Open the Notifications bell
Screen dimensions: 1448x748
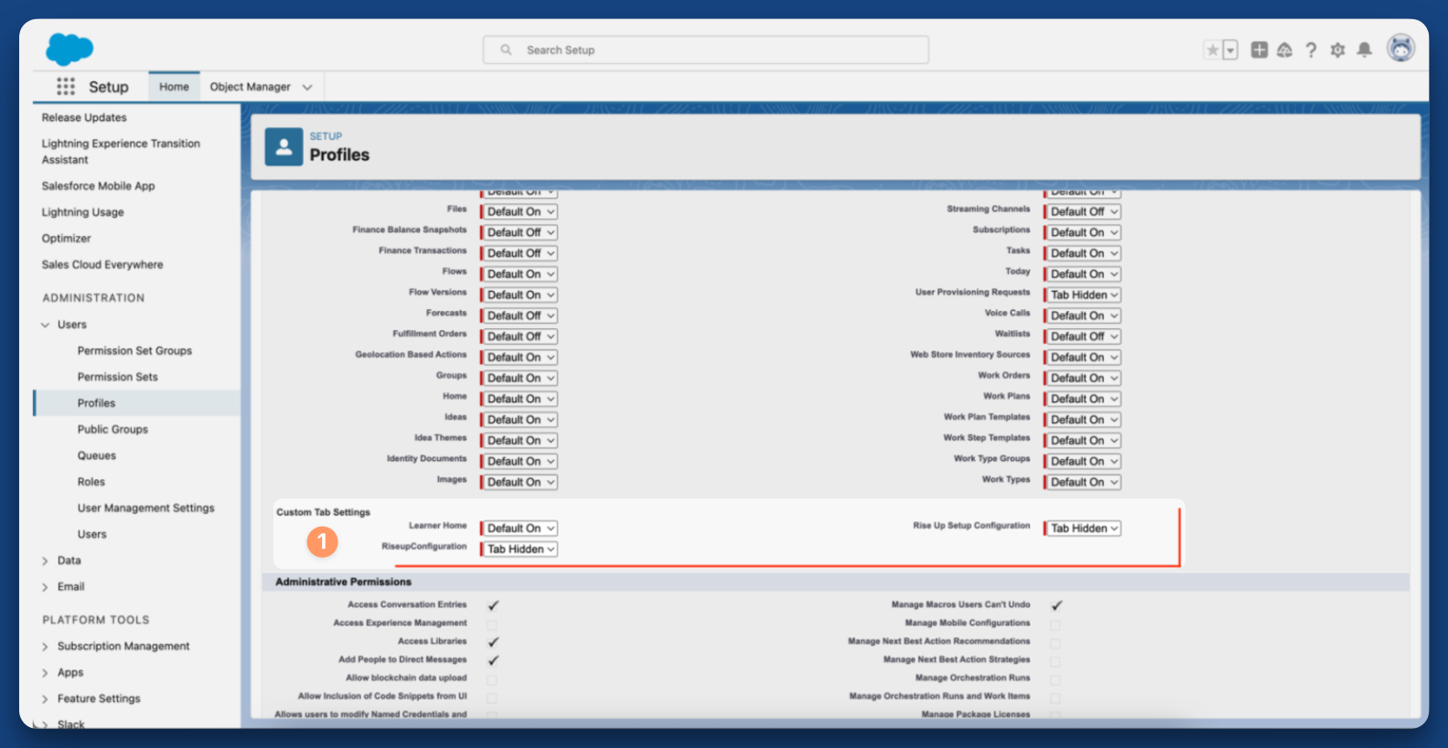point(1364,50)
